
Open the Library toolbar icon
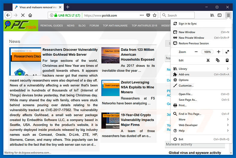coord(212,15)
